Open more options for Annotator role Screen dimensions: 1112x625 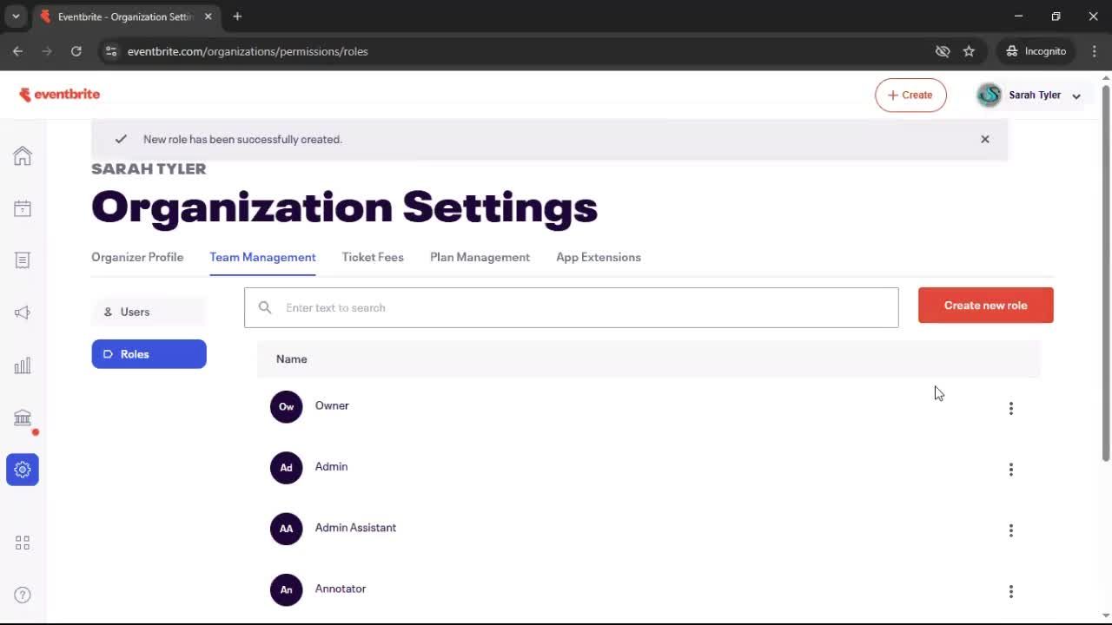pyautogui.click(x=1010, y=591)
